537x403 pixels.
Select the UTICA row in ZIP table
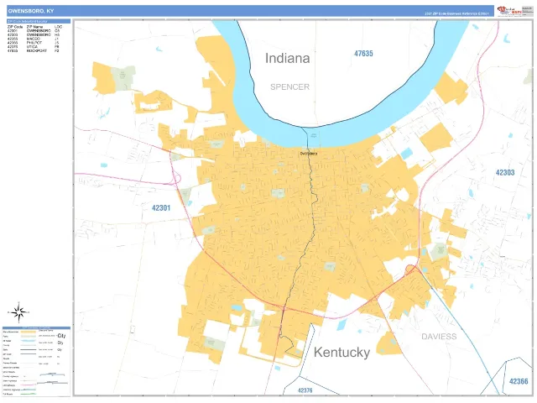(x=34, y=47)
